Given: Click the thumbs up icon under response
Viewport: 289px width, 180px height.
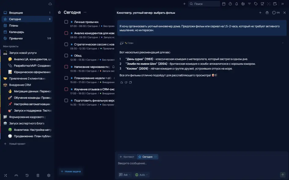Looking at the screenshot, I should [122, 82].
